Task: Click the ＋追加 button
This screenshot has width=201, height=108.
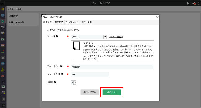Action: coord(18,9)
